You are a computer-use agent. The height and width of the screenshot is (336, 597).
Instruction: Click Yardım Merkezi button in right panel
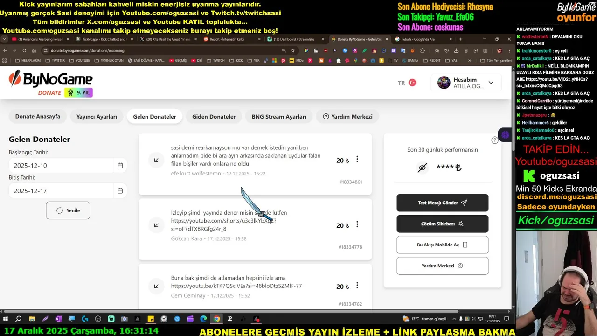443,266
